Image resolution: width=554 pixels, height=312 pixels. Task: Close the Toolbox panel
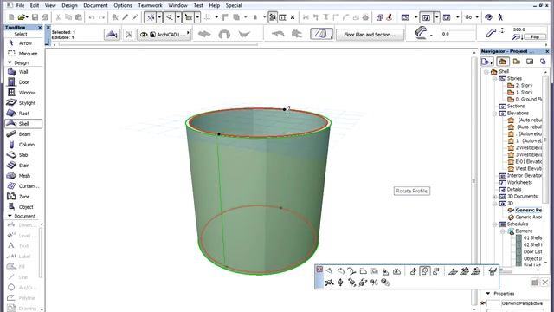click(40, 27)
